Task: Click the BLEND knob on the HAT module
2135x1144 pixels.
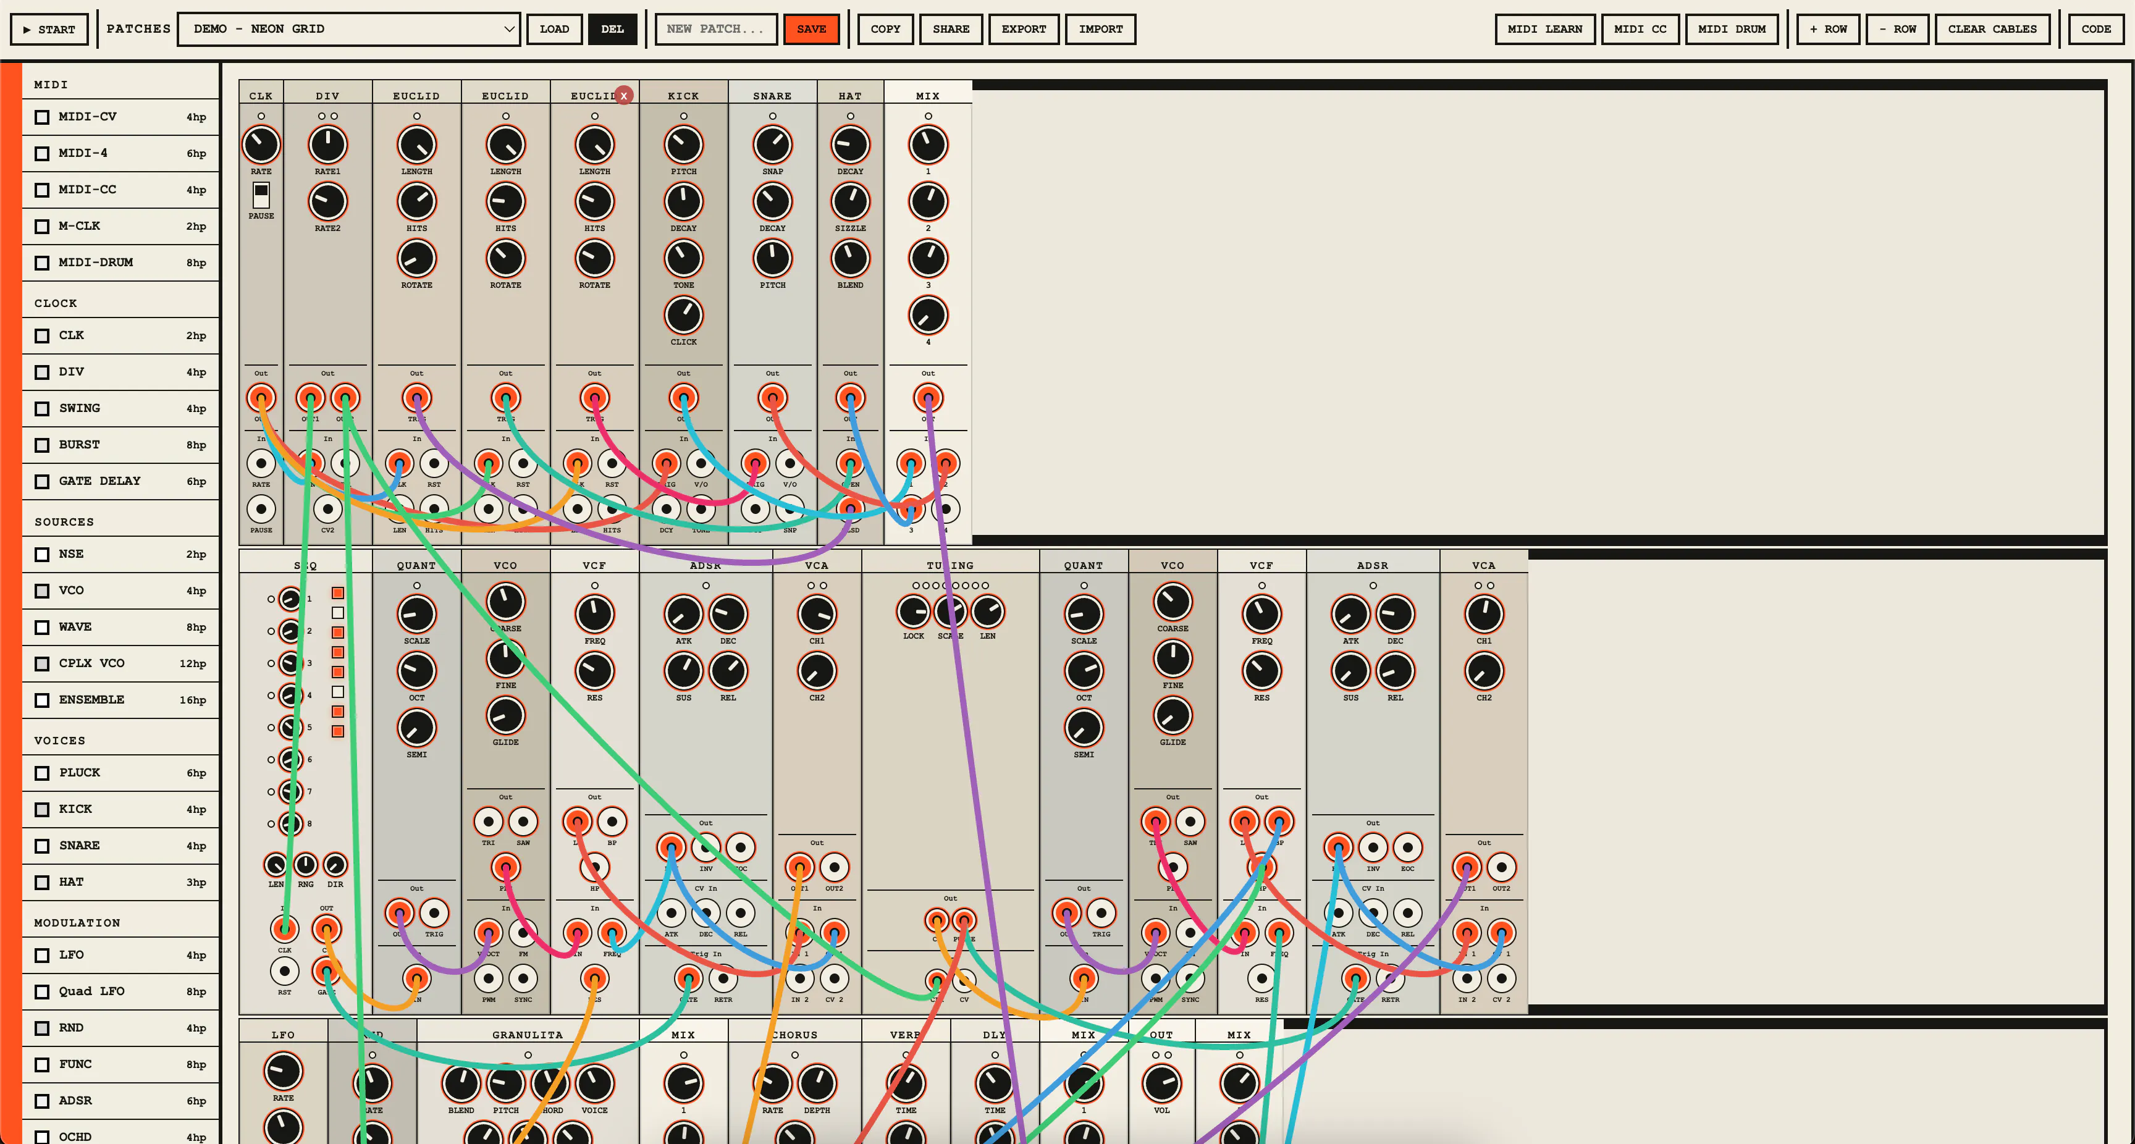Action: click(x=850, y=259)
